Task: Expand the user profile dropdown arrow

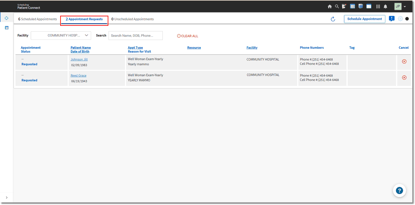Action: pyautogui.click(x=405, y=7)
